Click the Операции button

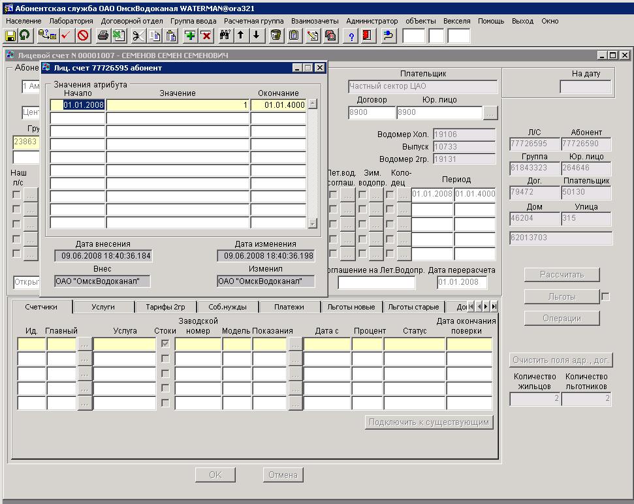562,318
